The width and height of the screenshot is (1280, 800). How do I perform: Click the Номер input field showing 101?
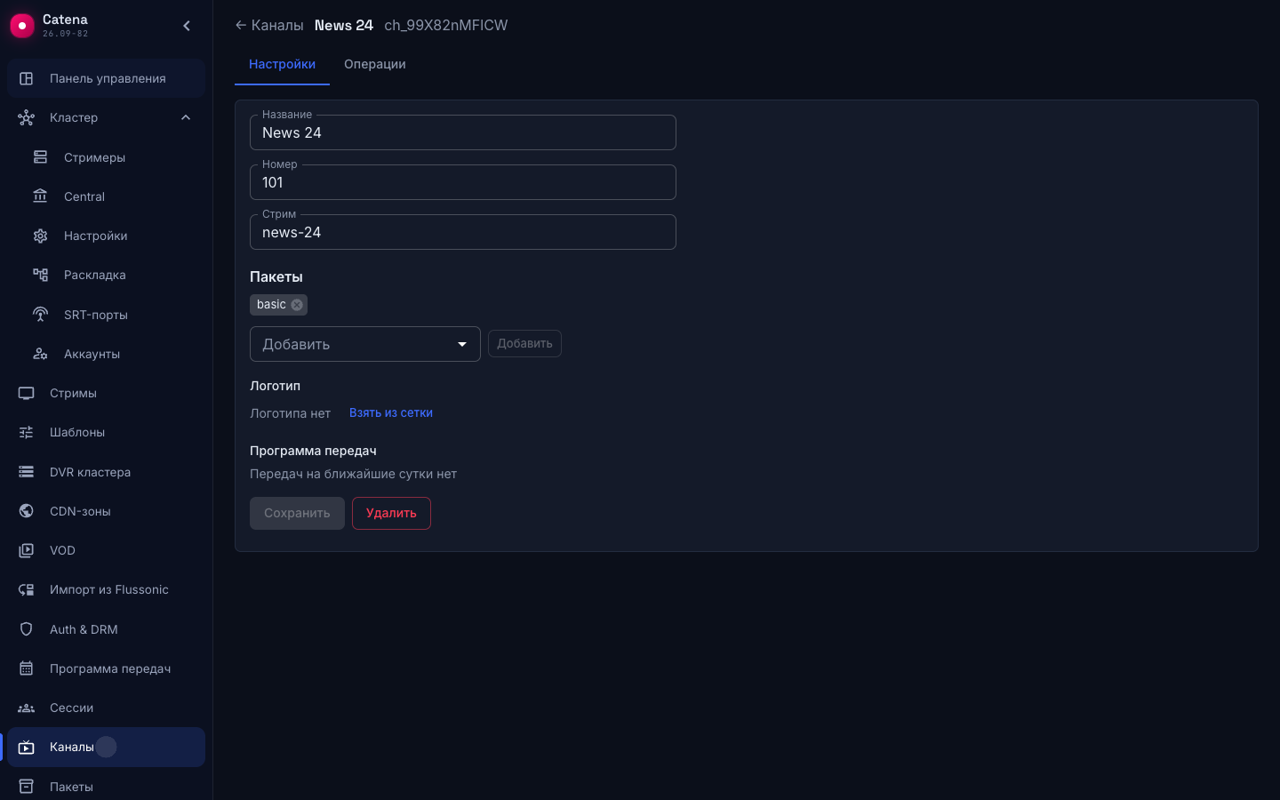pos(463,182)
